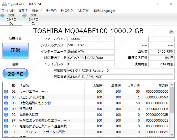Screen dimensions: 177x140
Task: Select the 代替処理済のセクタ数 row name
Action: click(35, 103)
